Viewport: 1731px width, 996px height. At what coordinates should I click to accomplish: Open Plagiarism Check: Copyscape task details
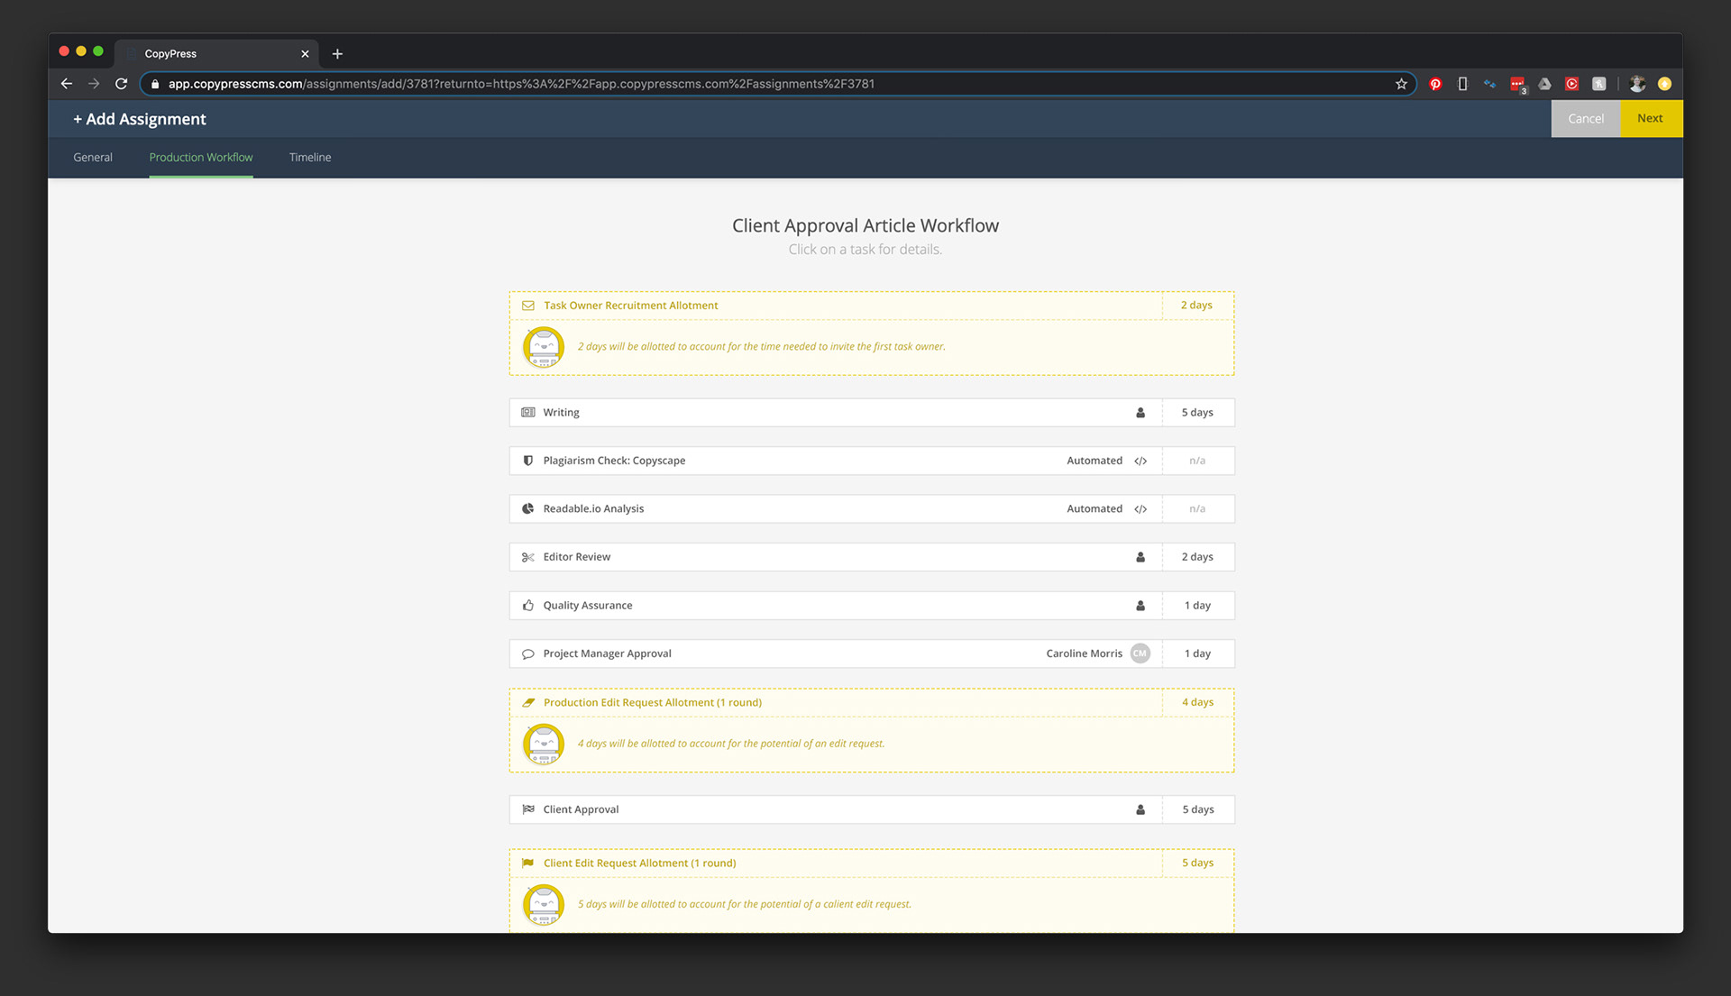tap(872, 461)
